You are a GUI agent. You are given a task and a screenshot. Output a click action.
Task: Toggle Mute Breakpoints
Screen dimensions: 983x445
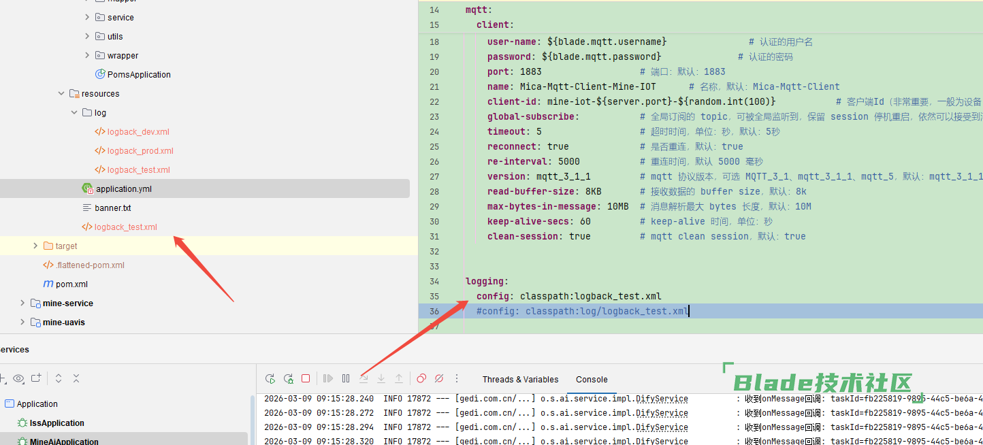click(x=439, y=379)
